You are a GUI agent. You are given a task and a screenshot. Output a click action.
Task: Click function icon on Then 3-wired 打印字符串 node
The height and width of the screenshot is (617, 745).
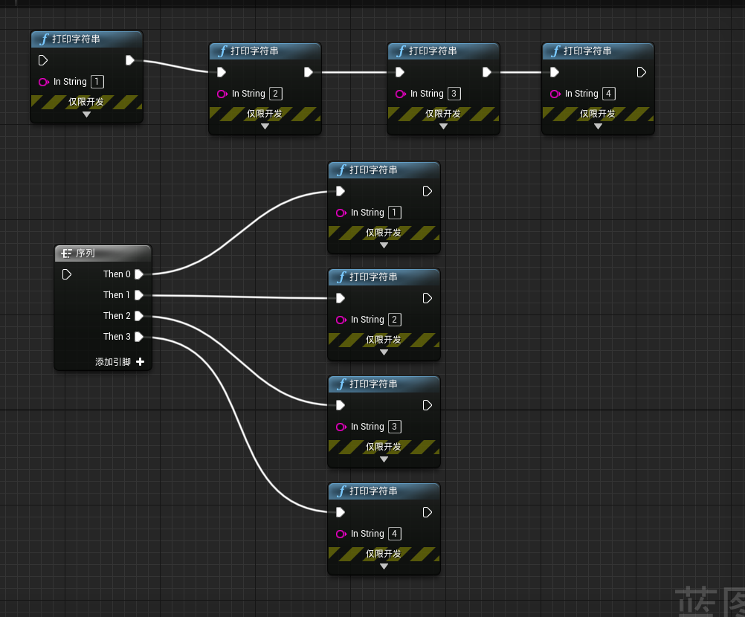point(341,491)
